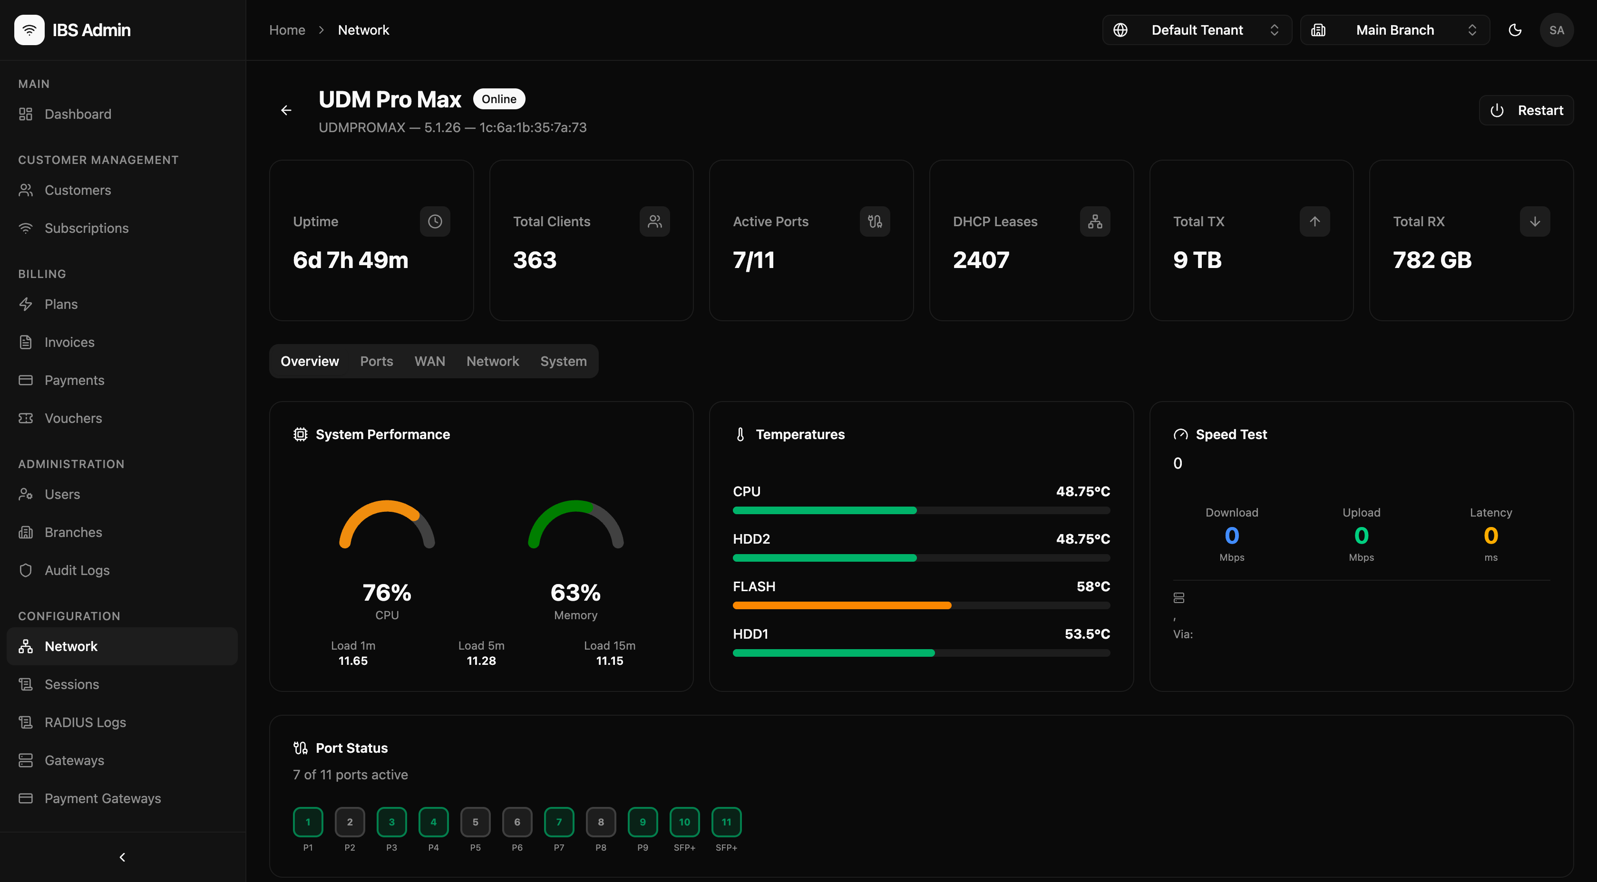The width and height of the screenshot is (1597, 882).
Task: Select port 7 labeled P7
Action: coord(559,822)
